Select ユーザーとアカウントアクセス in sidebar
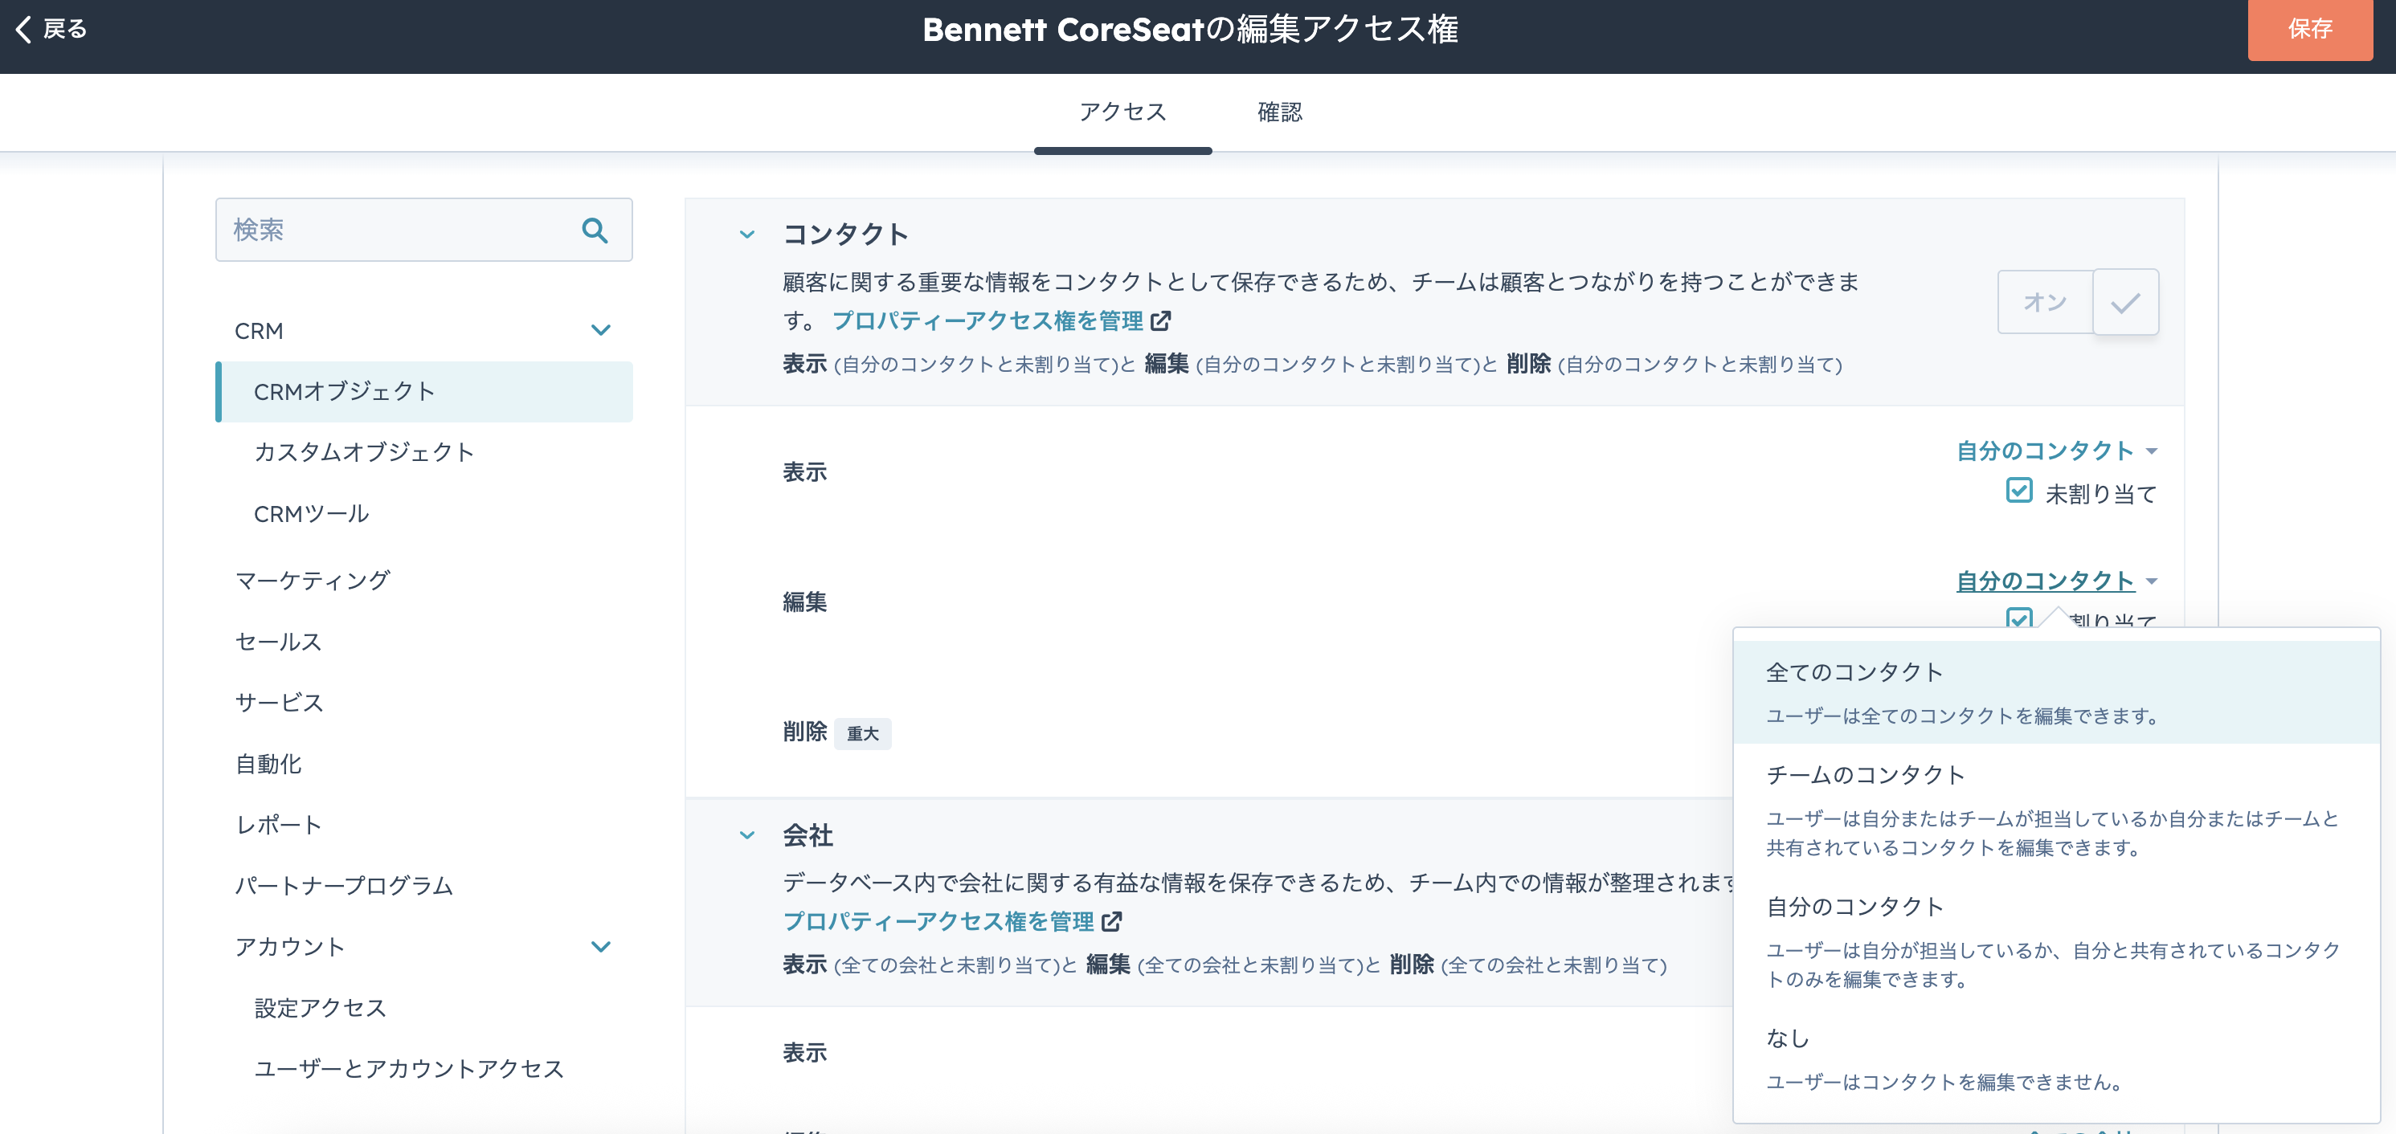Image resolution: width=2396 pixels, height=1134 pixels. pyautogui.click(x=409, y=1069)
